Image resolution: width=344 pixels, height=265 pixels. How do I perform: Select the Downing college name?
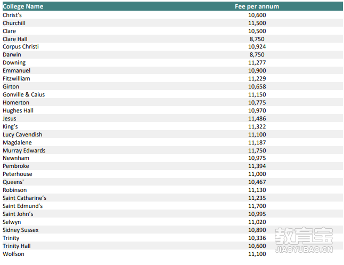14,62
